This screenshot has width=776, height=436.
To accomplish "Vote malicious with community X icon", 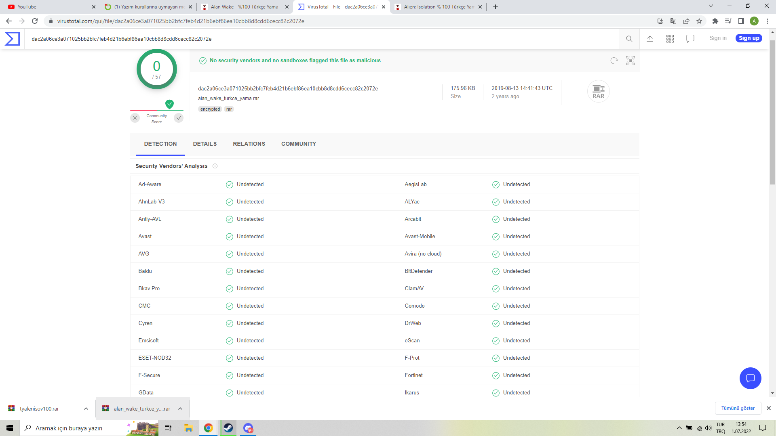I will [x=135, y=118].
